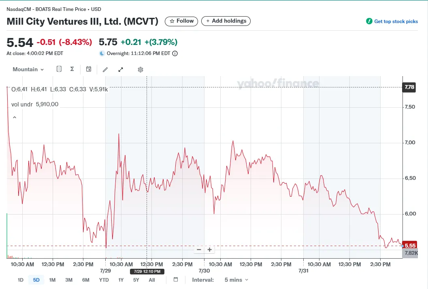The width and height of the screenshot is (428, 289).
Task: Open the indicators sigma icon
Action: tap(72, 69)
